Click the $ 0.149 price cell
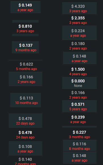The width and height of the screenshot is (103, 165). [26, 7]
